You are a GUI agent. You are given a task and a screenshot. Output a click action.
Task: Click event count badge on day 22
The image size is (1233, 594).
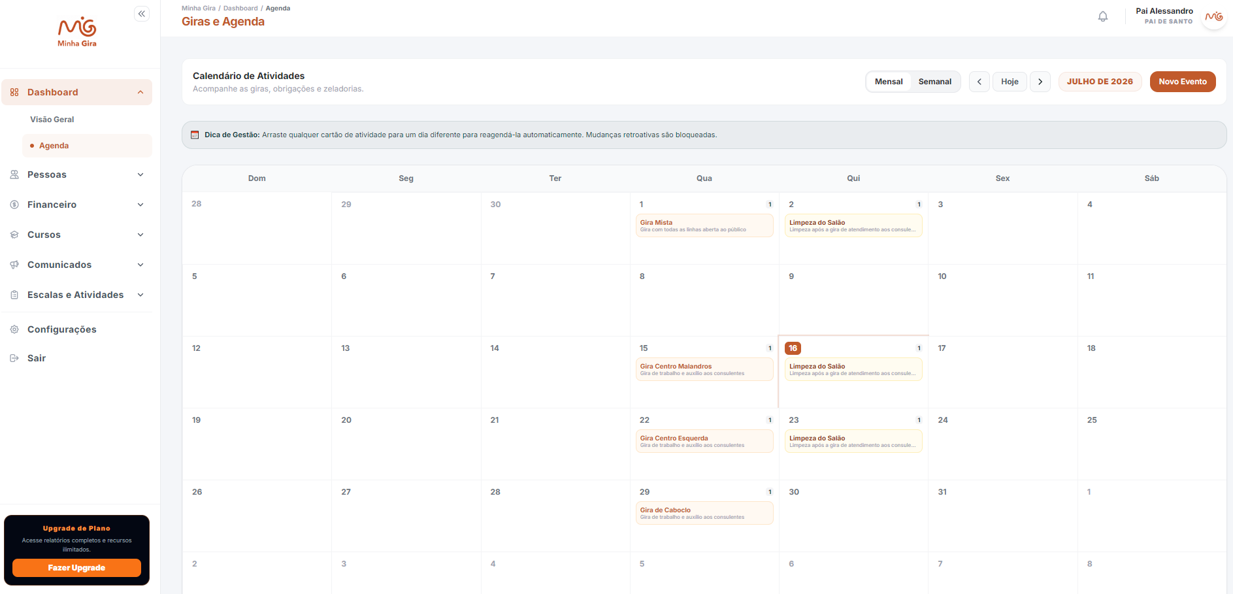[x=770, y=420]
